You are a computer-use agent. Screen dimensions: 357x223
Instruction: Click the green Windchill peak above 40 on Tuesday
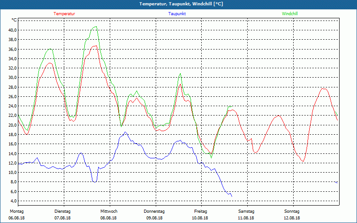[x=96, y=27]
